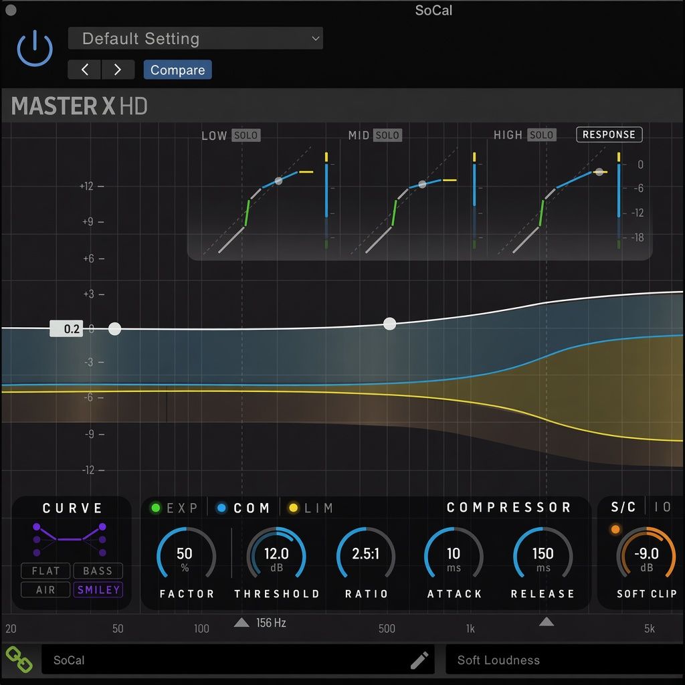Toggle the plugin power bypass icon
685x685 pixels.
pos(35,48)
